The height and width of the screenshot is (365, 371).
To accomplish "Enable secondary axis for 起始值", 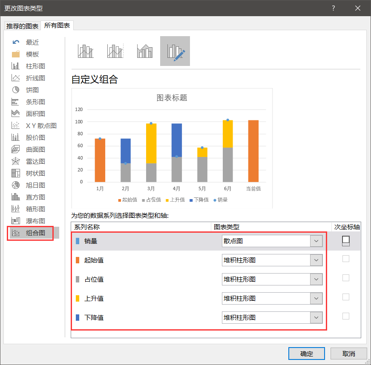I will (346, 259).
